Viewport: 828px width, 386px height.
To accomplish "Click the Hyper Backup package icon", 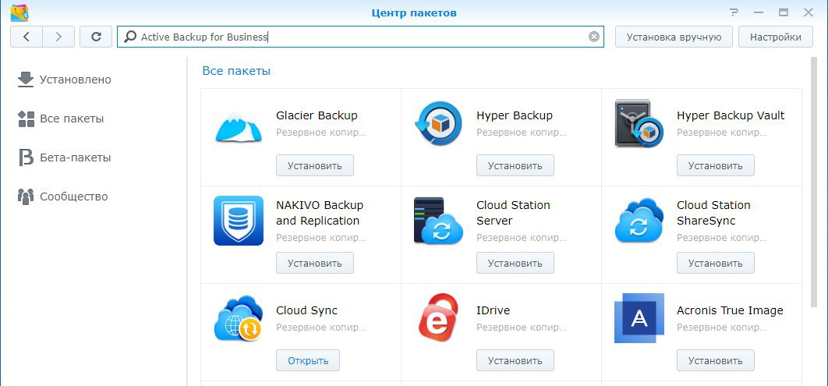I will pos(438,125).
